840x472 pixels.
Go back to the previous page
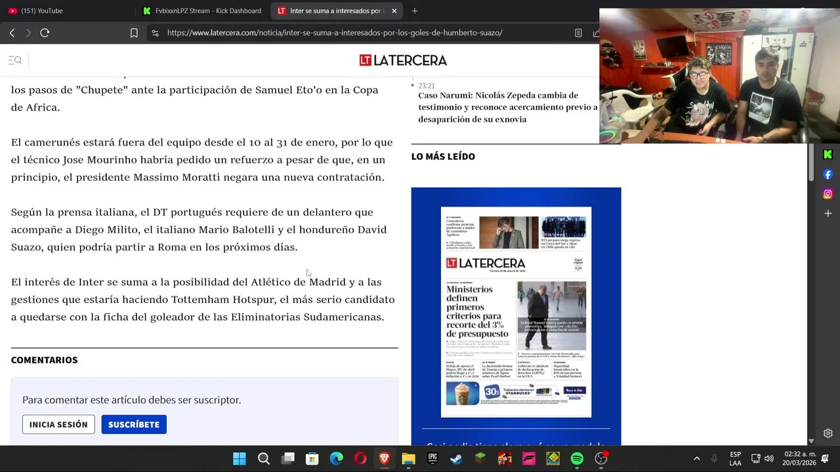pos(12,33)
